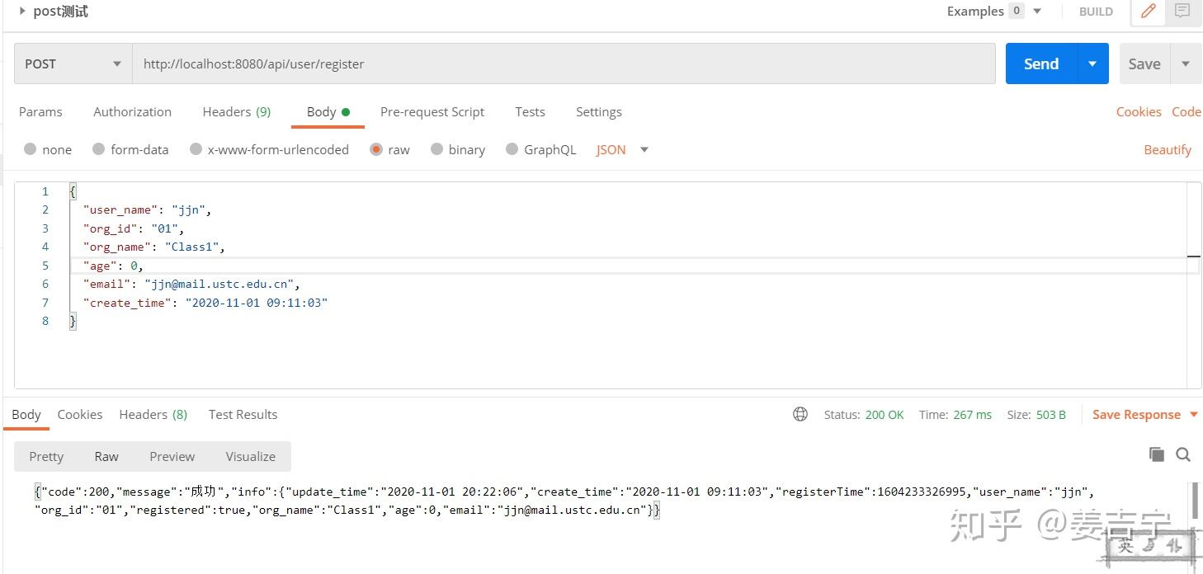Search the response with magnifier icon
This screenshot has height=574, width=1203.
[1183, 454]
